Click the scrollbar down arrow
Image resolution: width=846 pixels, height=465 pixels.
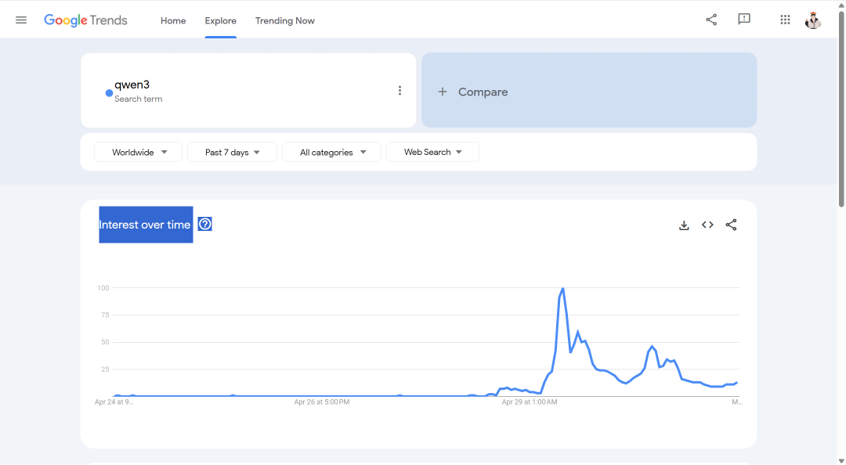pos(841,460)
